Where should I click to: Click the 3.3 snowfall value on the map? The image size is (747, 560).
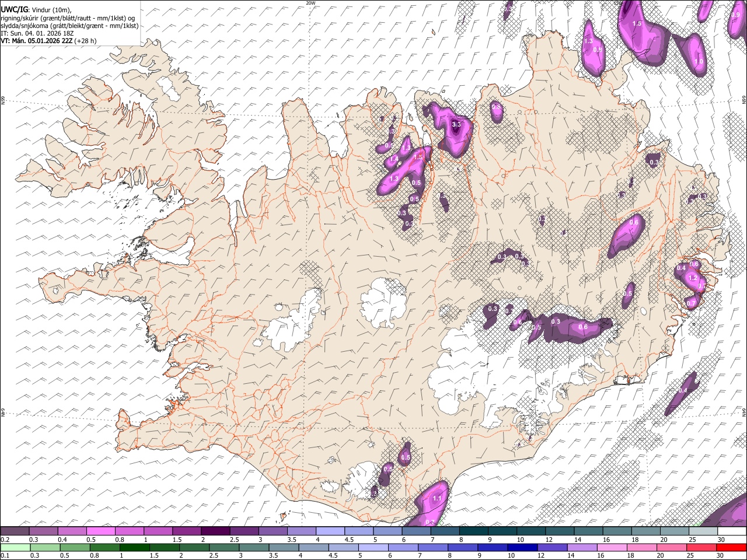[456, 125]
